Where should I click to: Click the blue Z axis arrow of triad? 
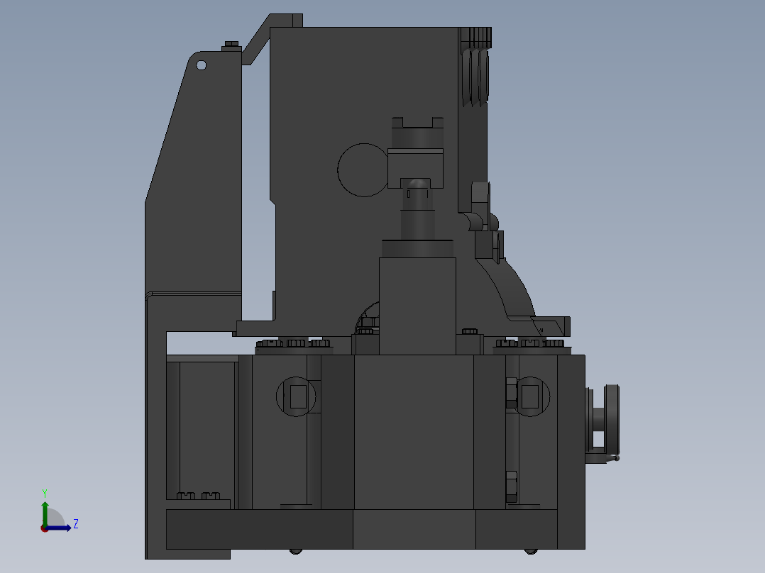pyautogui.click(x=58, y=528)
